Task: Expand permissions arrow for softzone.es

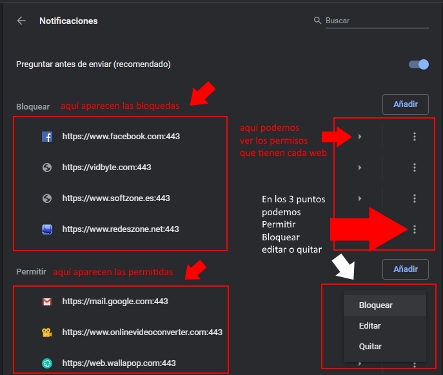Action: pos(360,198)
